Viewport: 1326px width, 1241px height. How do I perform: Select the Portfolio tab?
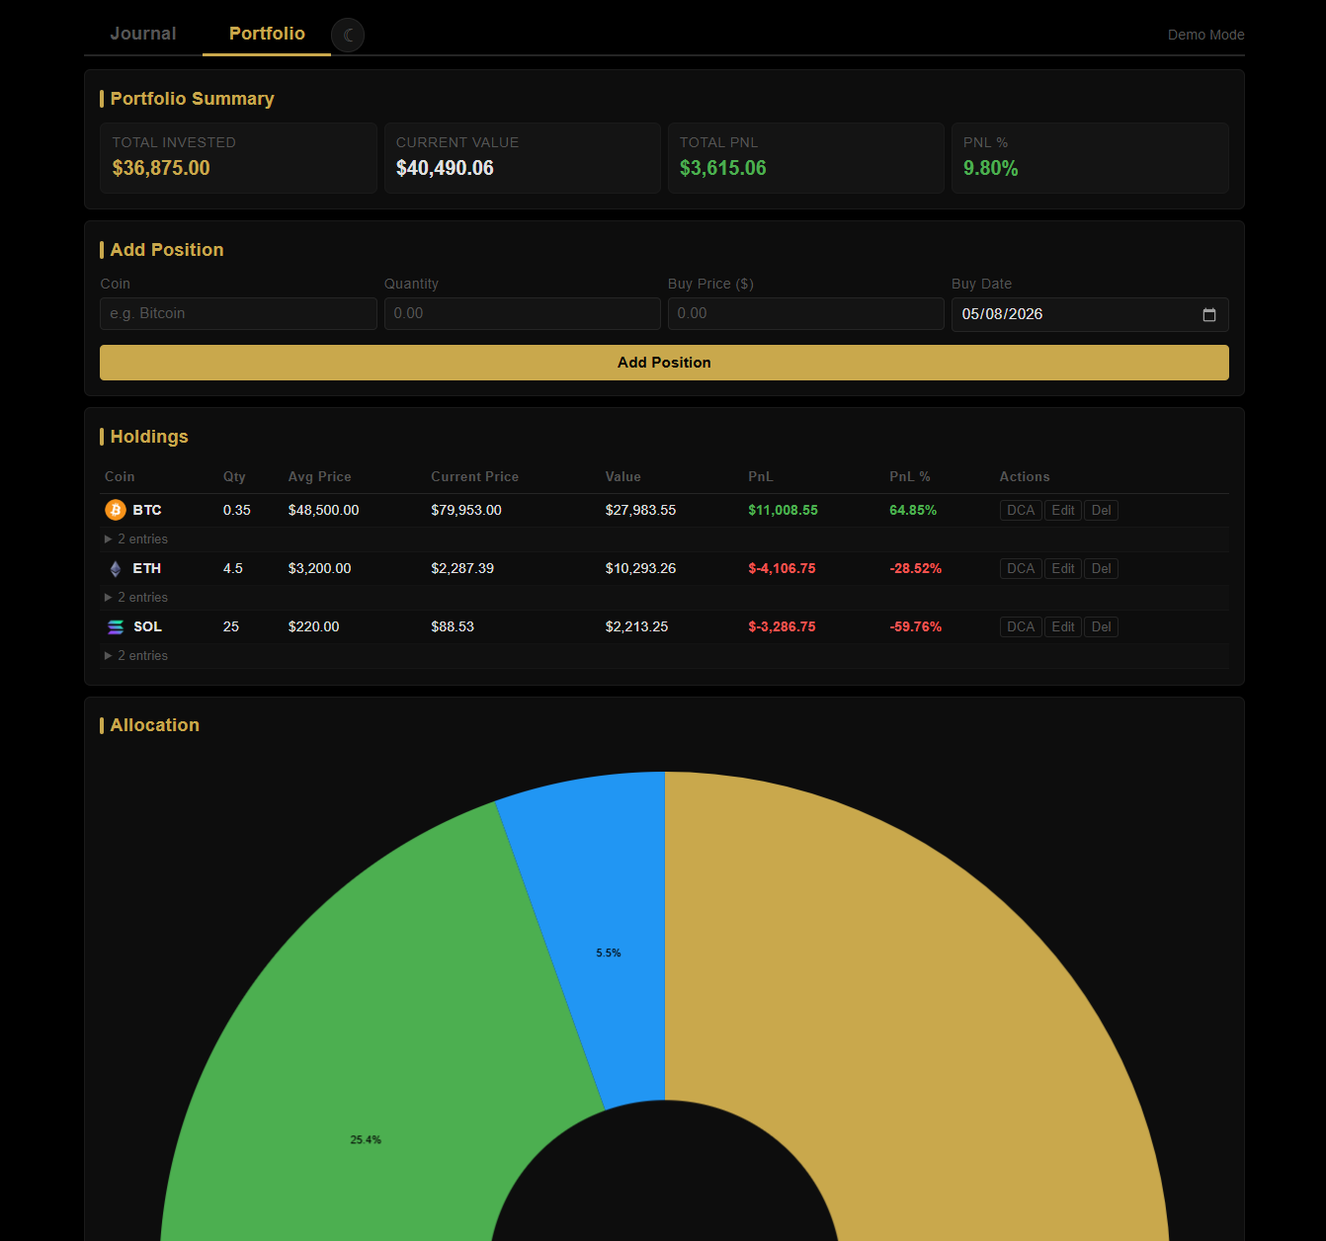click(x=267, y=34)
